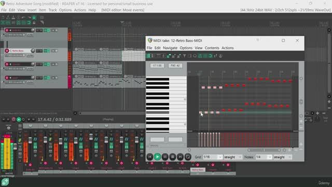Open the Navigate menu in MIDI editor

(170, 48)
